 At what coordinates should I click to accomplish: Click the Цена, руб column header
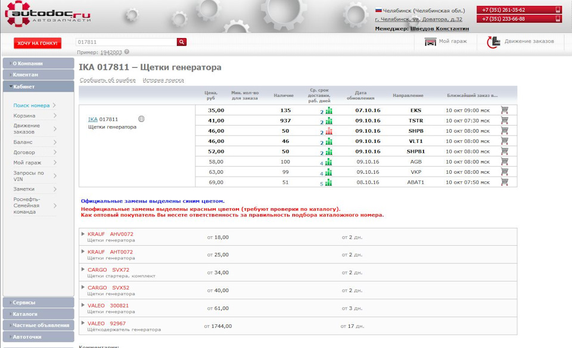[211, 95]
